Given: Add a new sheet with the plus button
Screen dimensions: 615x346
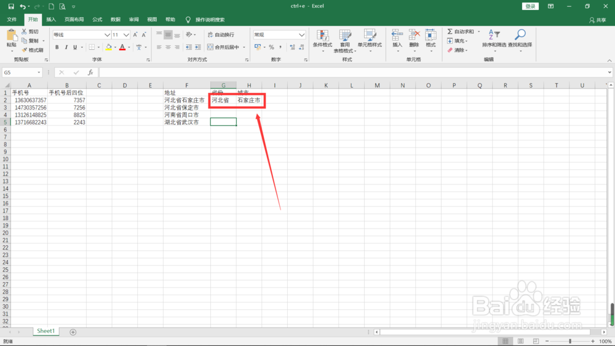Looking at the screenshot, I should pyautogui.click(x=73, y=332).
